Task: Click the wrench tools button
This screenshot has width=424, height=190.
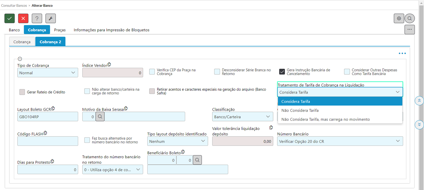Action: click(x=51, y=18)
